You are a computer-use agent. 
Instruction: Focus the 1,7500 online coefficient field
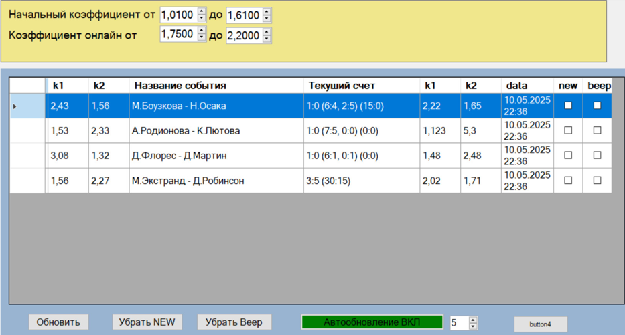(179, 34)
